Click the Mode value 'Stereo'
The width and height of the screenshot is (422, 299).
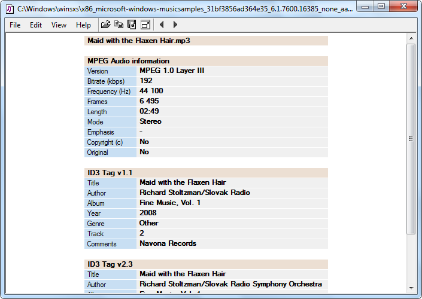point(150,121)
